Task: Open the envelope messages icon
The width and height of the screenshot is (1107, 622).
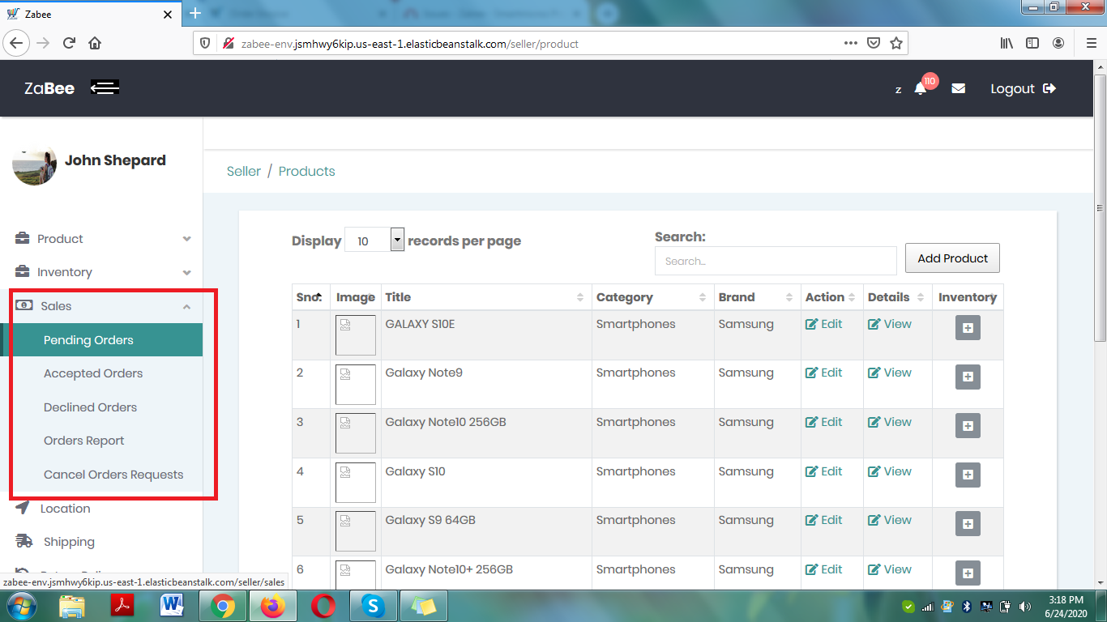Action: tap(959, 88)
